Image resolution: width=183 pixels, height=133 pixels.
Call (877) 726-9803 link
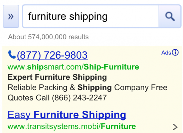click(x=52, y=55)
